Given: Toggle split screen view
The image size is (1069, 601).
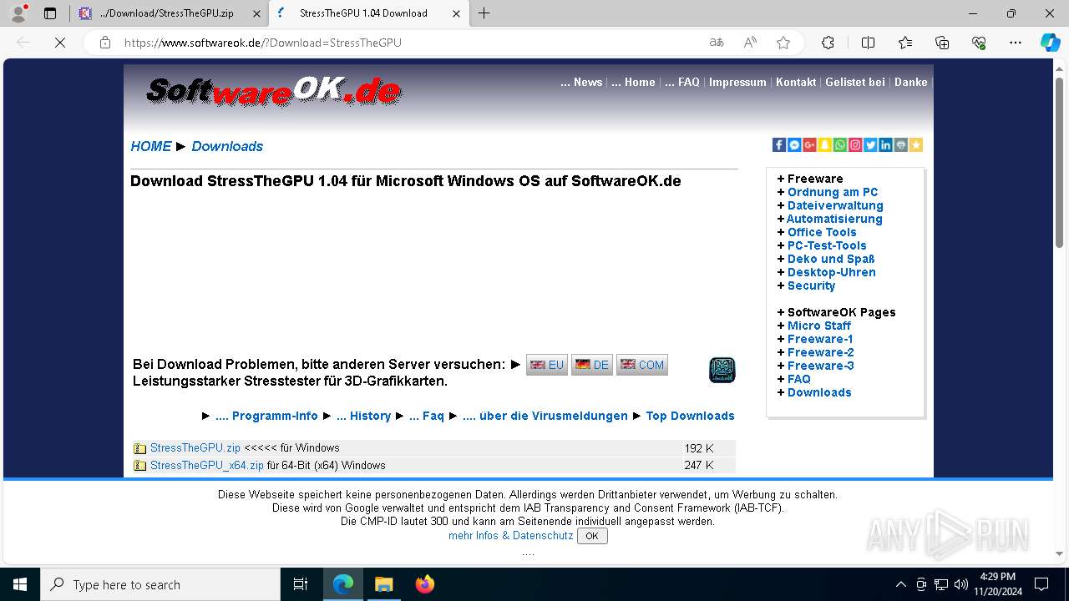Looking at the screenshot, I should [868, 43].
